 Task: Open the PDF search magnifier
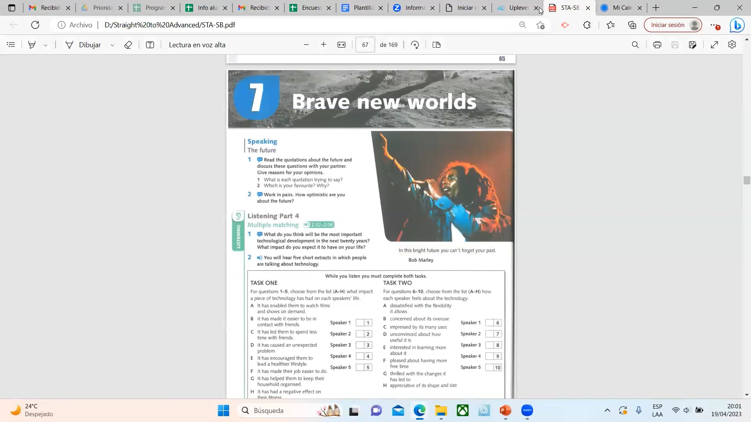[635, 45]
